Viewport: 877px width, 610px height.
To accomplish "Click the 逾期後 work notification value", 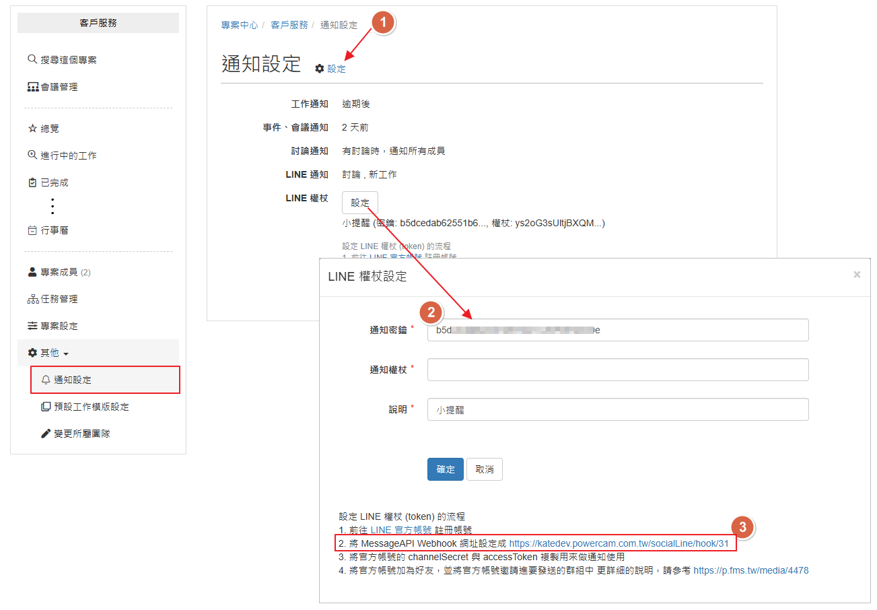I will click(x=356, y=104).
